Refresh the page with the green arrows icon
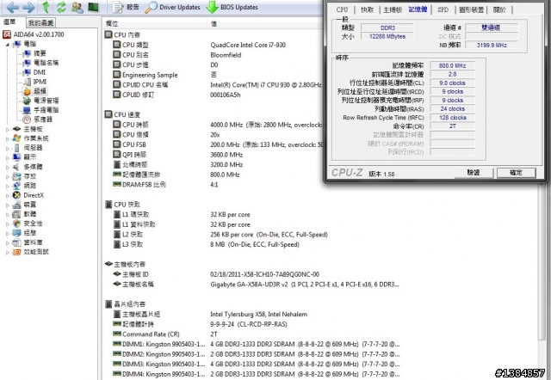The image size is (551, 380). (61, 7)
